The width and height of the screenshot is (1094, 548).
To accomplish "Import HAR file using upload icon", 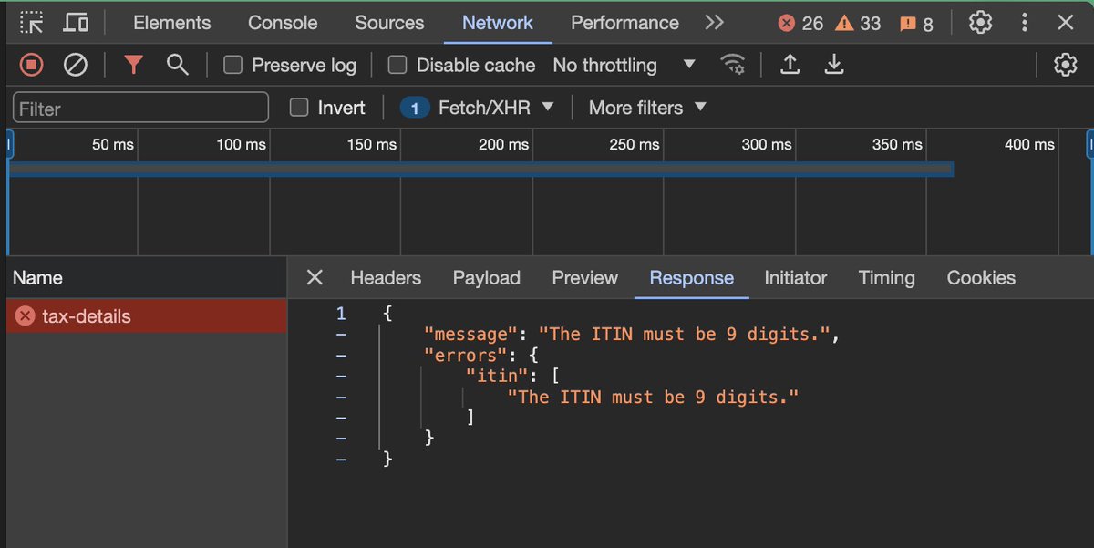I will point(790,65).
